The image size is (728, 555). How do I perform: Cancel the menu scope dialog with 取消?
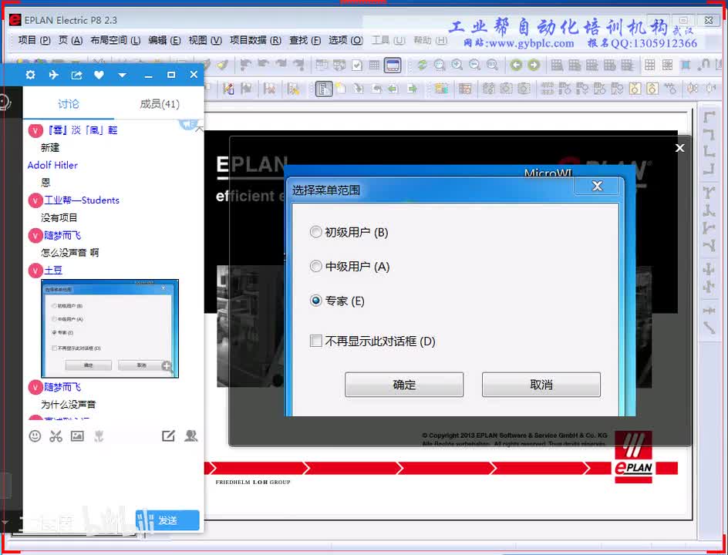(x=541, y=385)
